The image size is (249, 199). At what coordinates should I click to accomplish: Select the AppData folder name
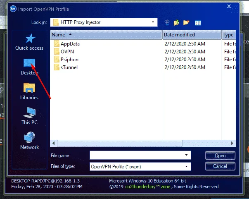[70, 44]
